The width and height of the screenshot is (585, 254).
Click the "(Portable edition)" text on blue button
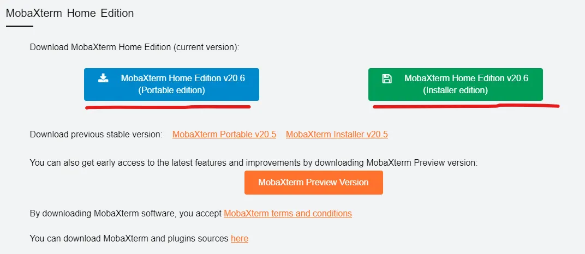point(171,90)
